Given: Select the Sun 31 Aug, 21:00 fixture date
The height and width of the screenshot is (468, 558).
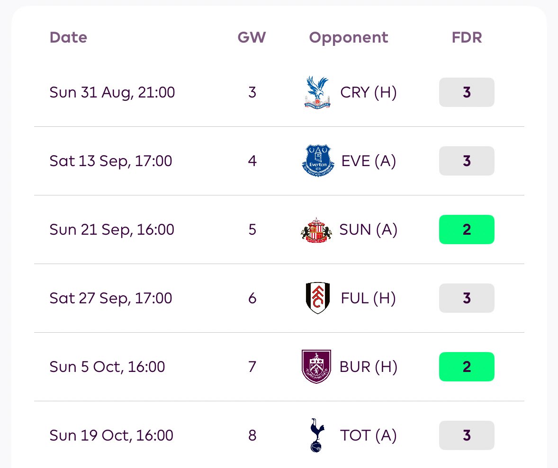Looking at the screenshot, I should 112,92.
